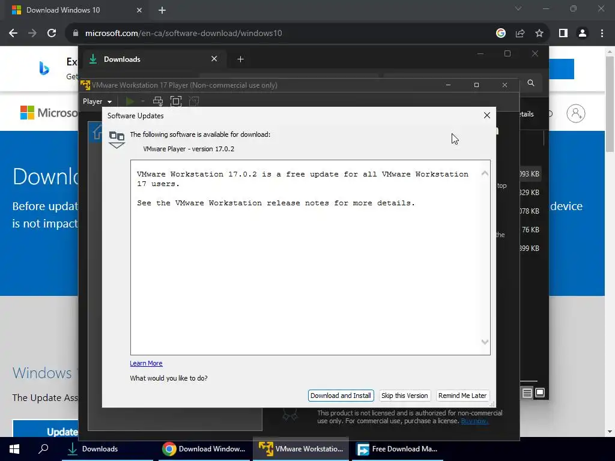Select Remind Me Later

point(462,396)
